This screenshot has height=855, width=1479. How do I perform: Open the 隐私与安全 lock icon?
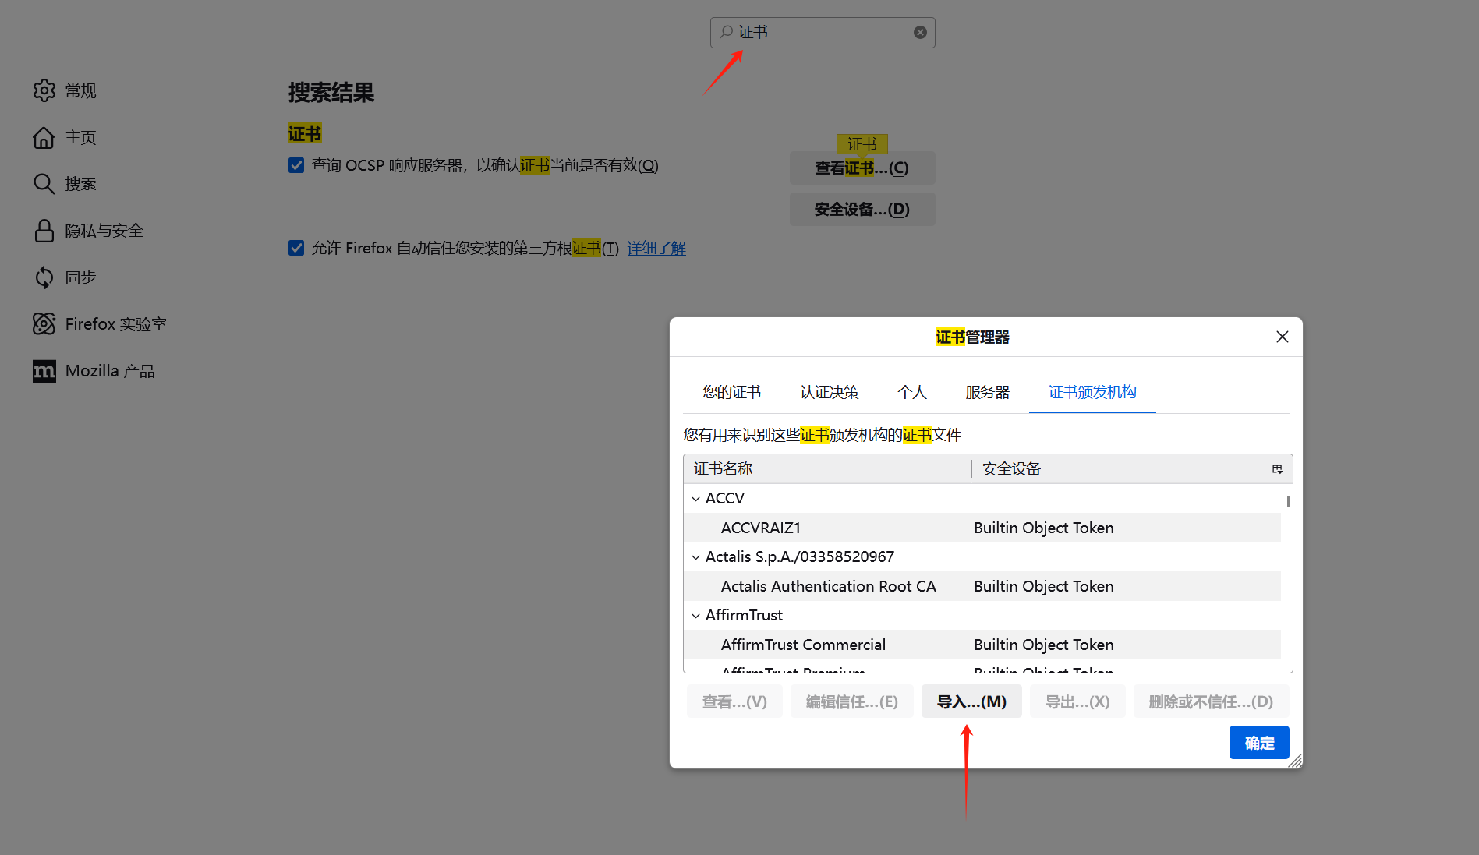point(44,231)
